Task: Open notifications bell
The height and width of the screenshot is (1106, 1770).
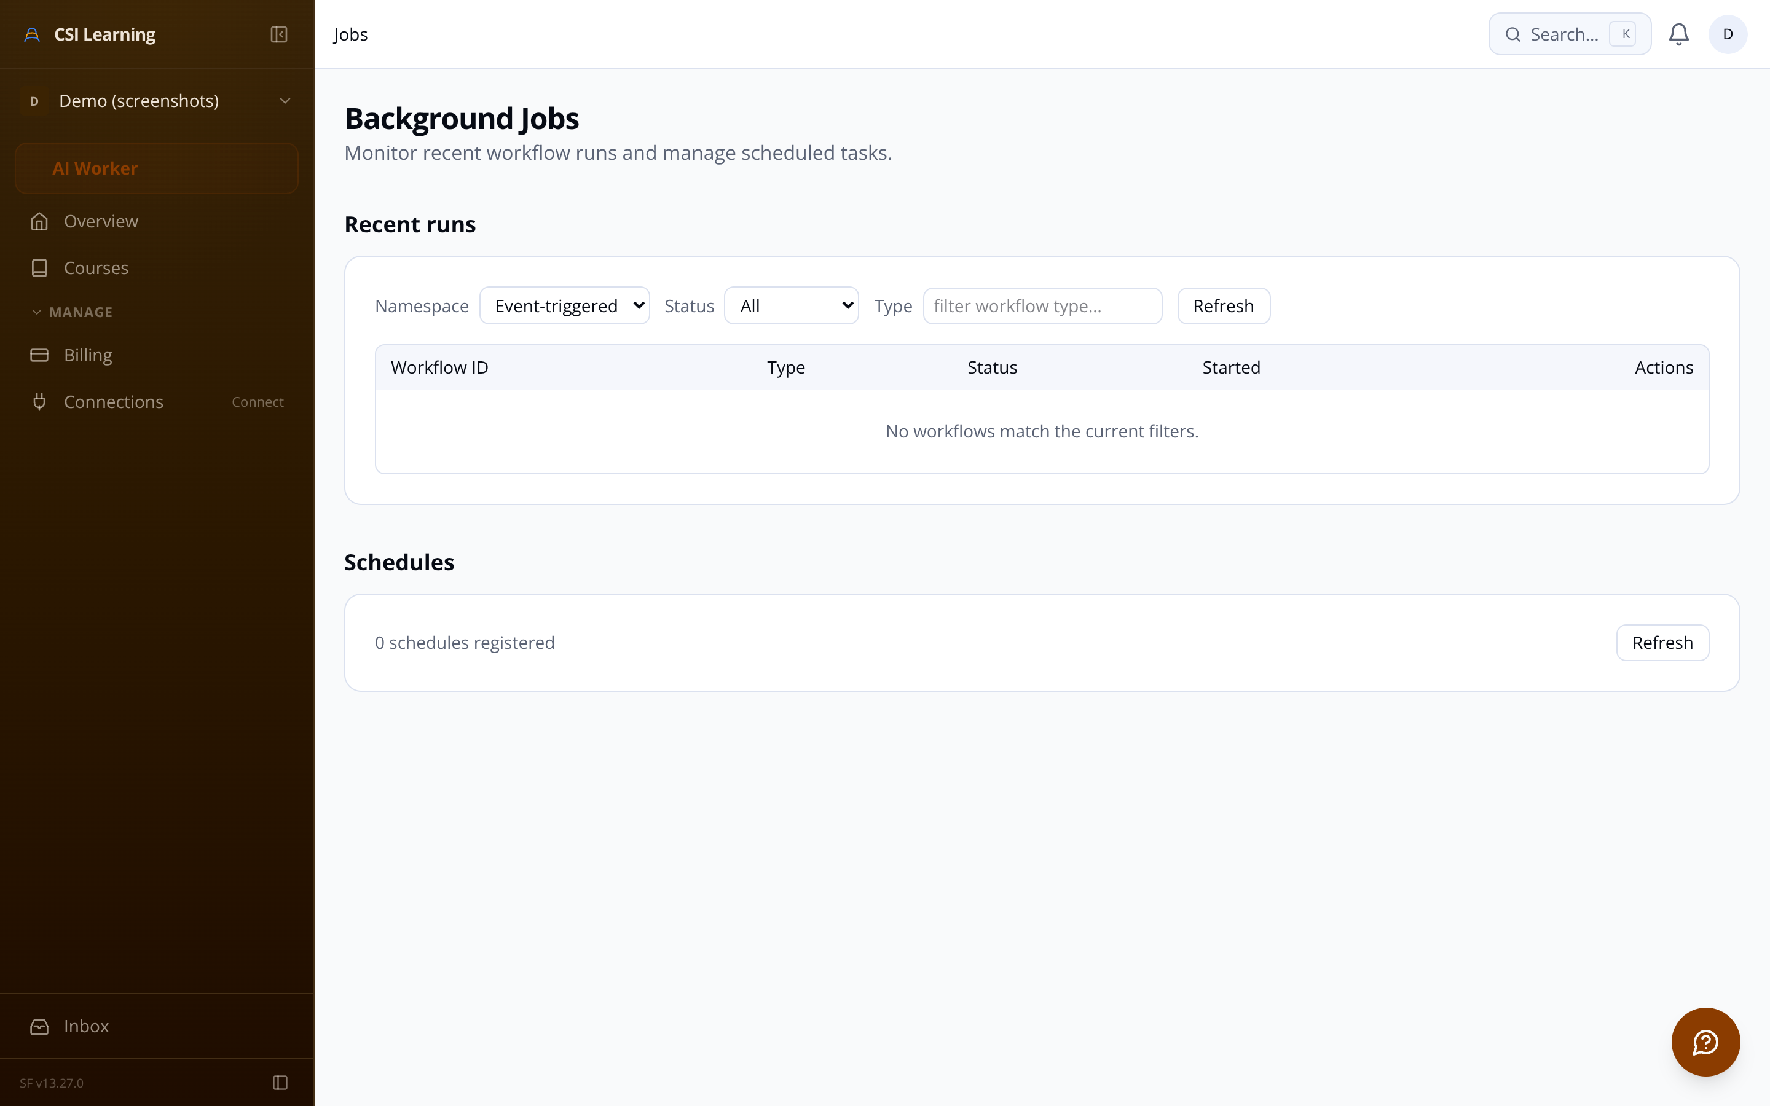Action: (x=1678, y=34)
